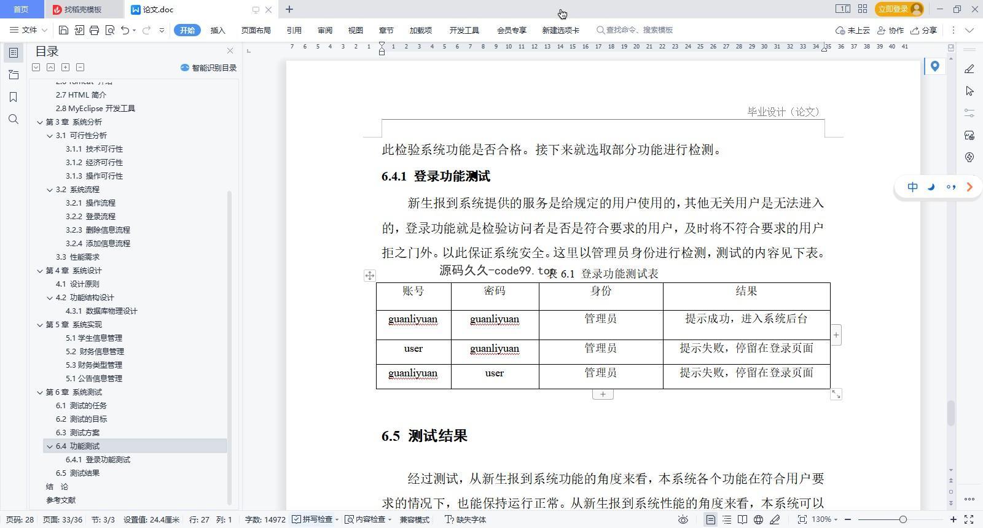Screen dimensions: 983x528
Task: Collapse 第4章 系统设计 tree node
Action: point(40,271)
